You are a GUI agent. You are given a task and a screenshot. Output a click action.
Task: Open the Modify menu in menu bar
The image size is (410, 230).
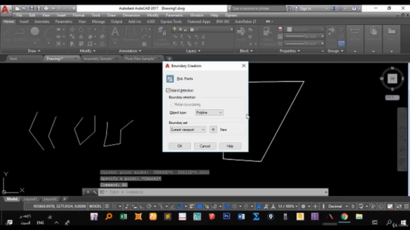click(152, 15)
